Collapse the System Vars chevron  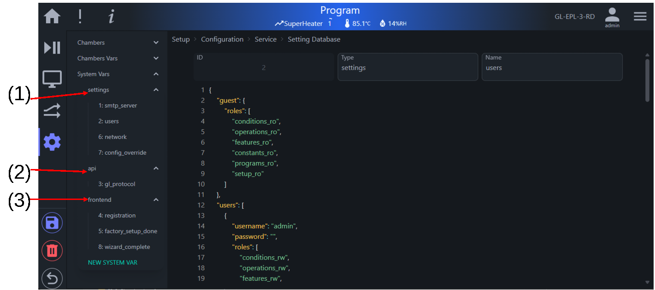click(x=156, y=74)
